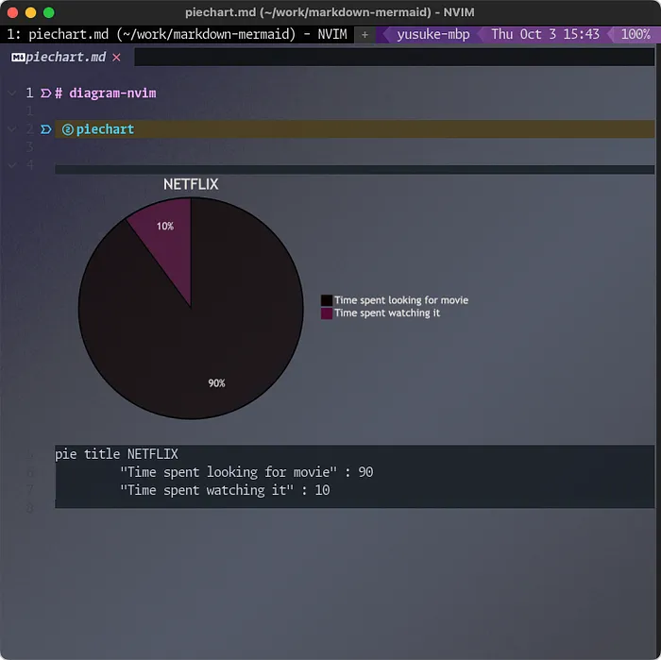Click the 100% battery indicator in status bar
Viewport: 661px width, 660px height.
coord(636,34)
